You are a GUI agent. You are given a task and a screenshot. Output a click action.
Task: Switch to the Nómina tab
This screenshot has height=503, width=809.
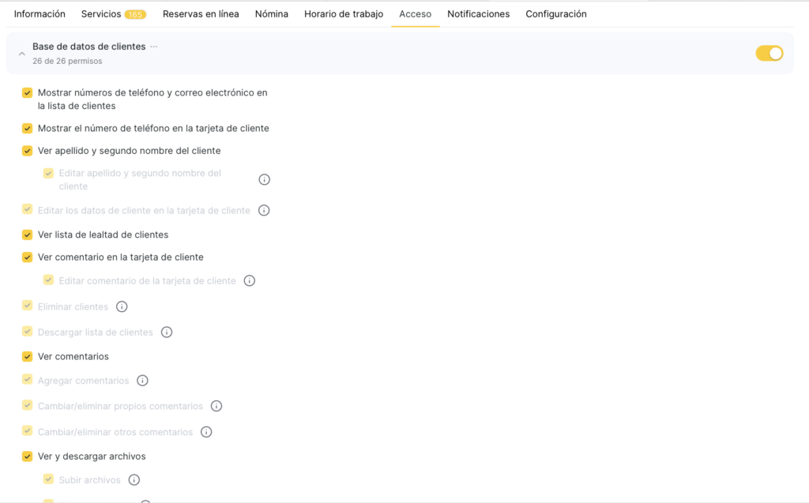pyautogui.click(x=271, y=14)
